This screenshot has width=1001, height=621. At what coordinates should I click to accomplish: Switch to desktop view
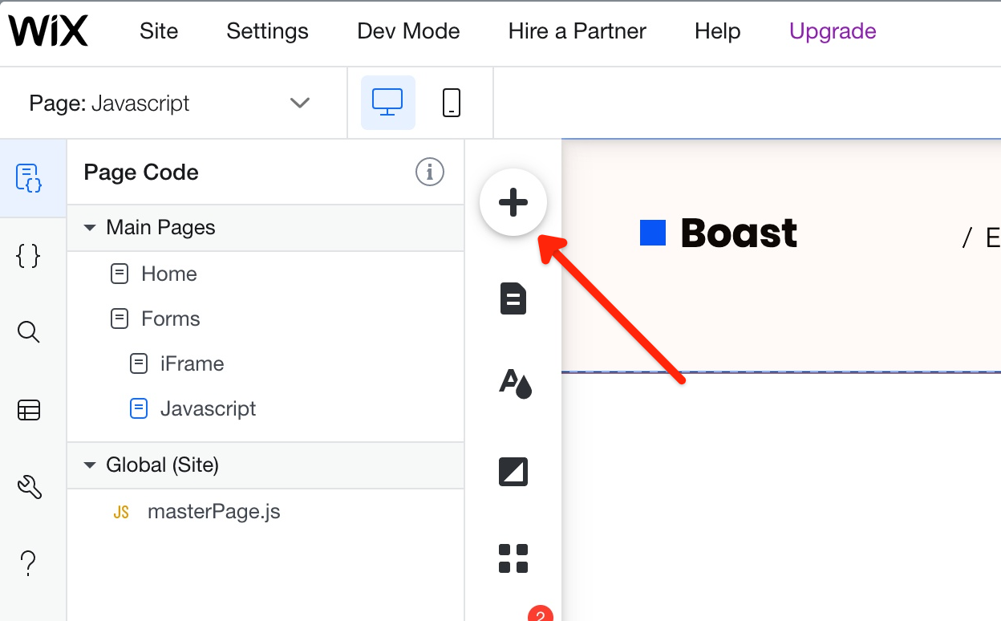coord(388,103)
